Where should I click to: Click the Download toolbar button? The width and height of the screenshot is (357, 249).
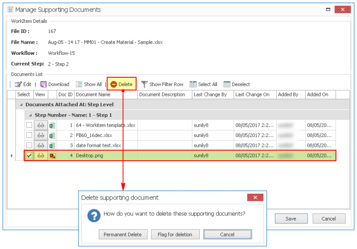tap(55, 84)
